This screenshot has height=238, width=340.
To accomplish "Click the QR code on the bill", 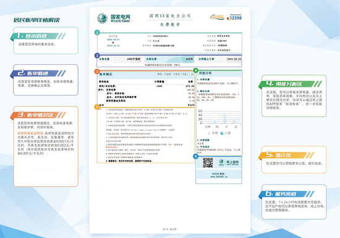I will (208, 163).
